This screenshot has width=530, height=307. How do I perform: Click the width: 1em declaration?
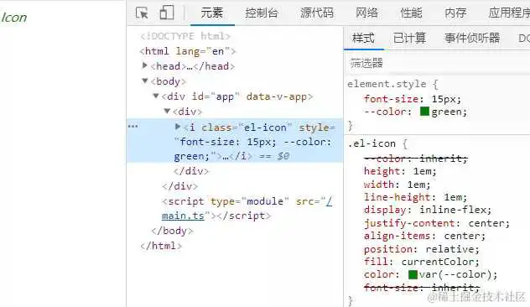[x=397, y=185]
